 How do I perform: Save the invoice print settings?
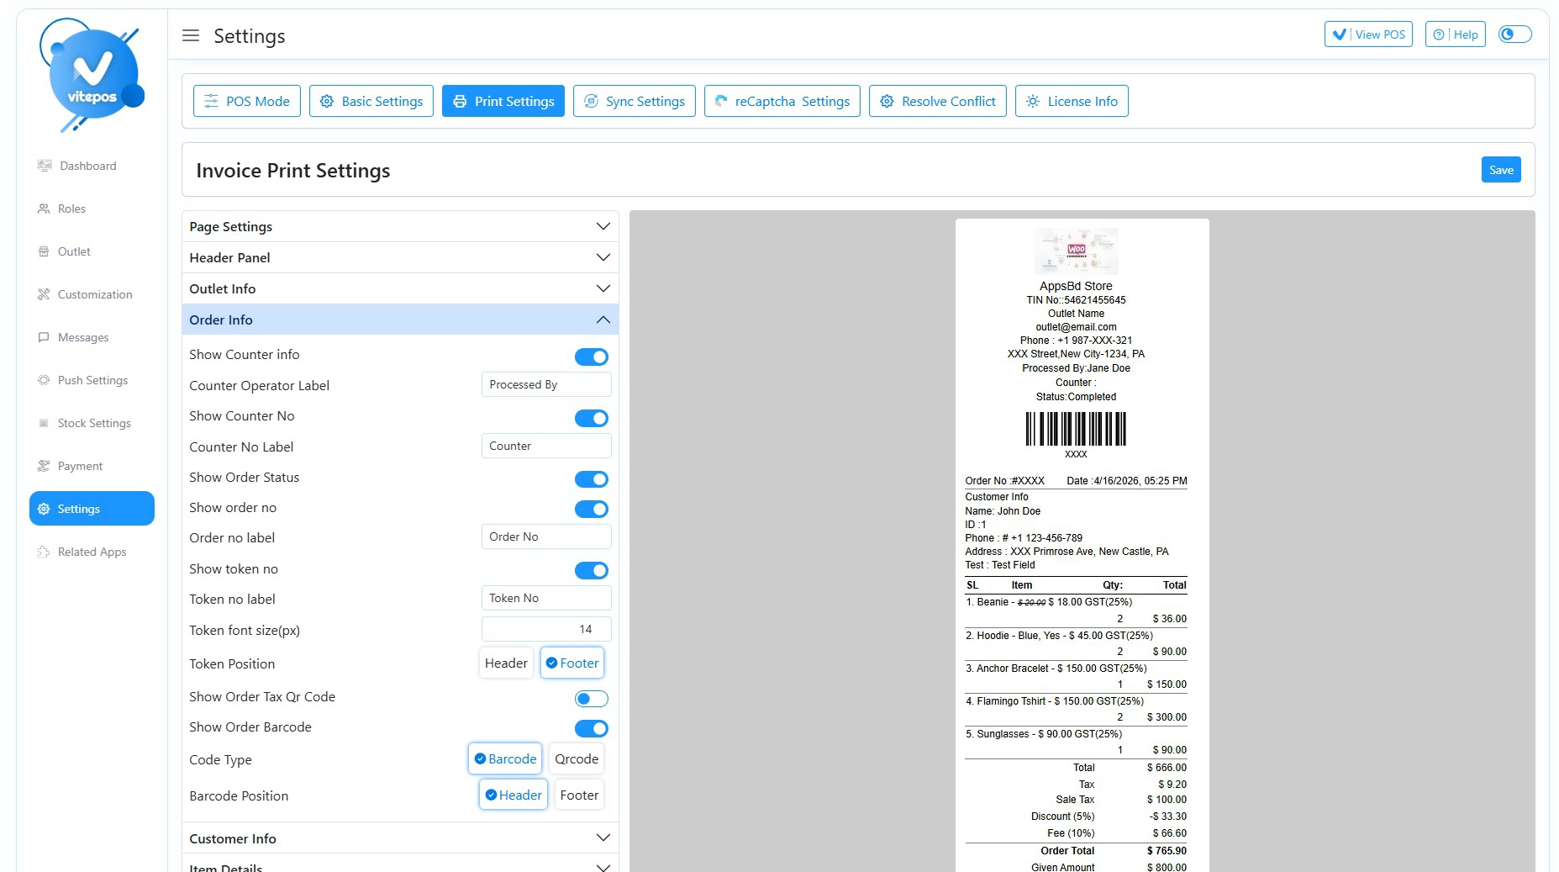click(x=1501, y=170)
